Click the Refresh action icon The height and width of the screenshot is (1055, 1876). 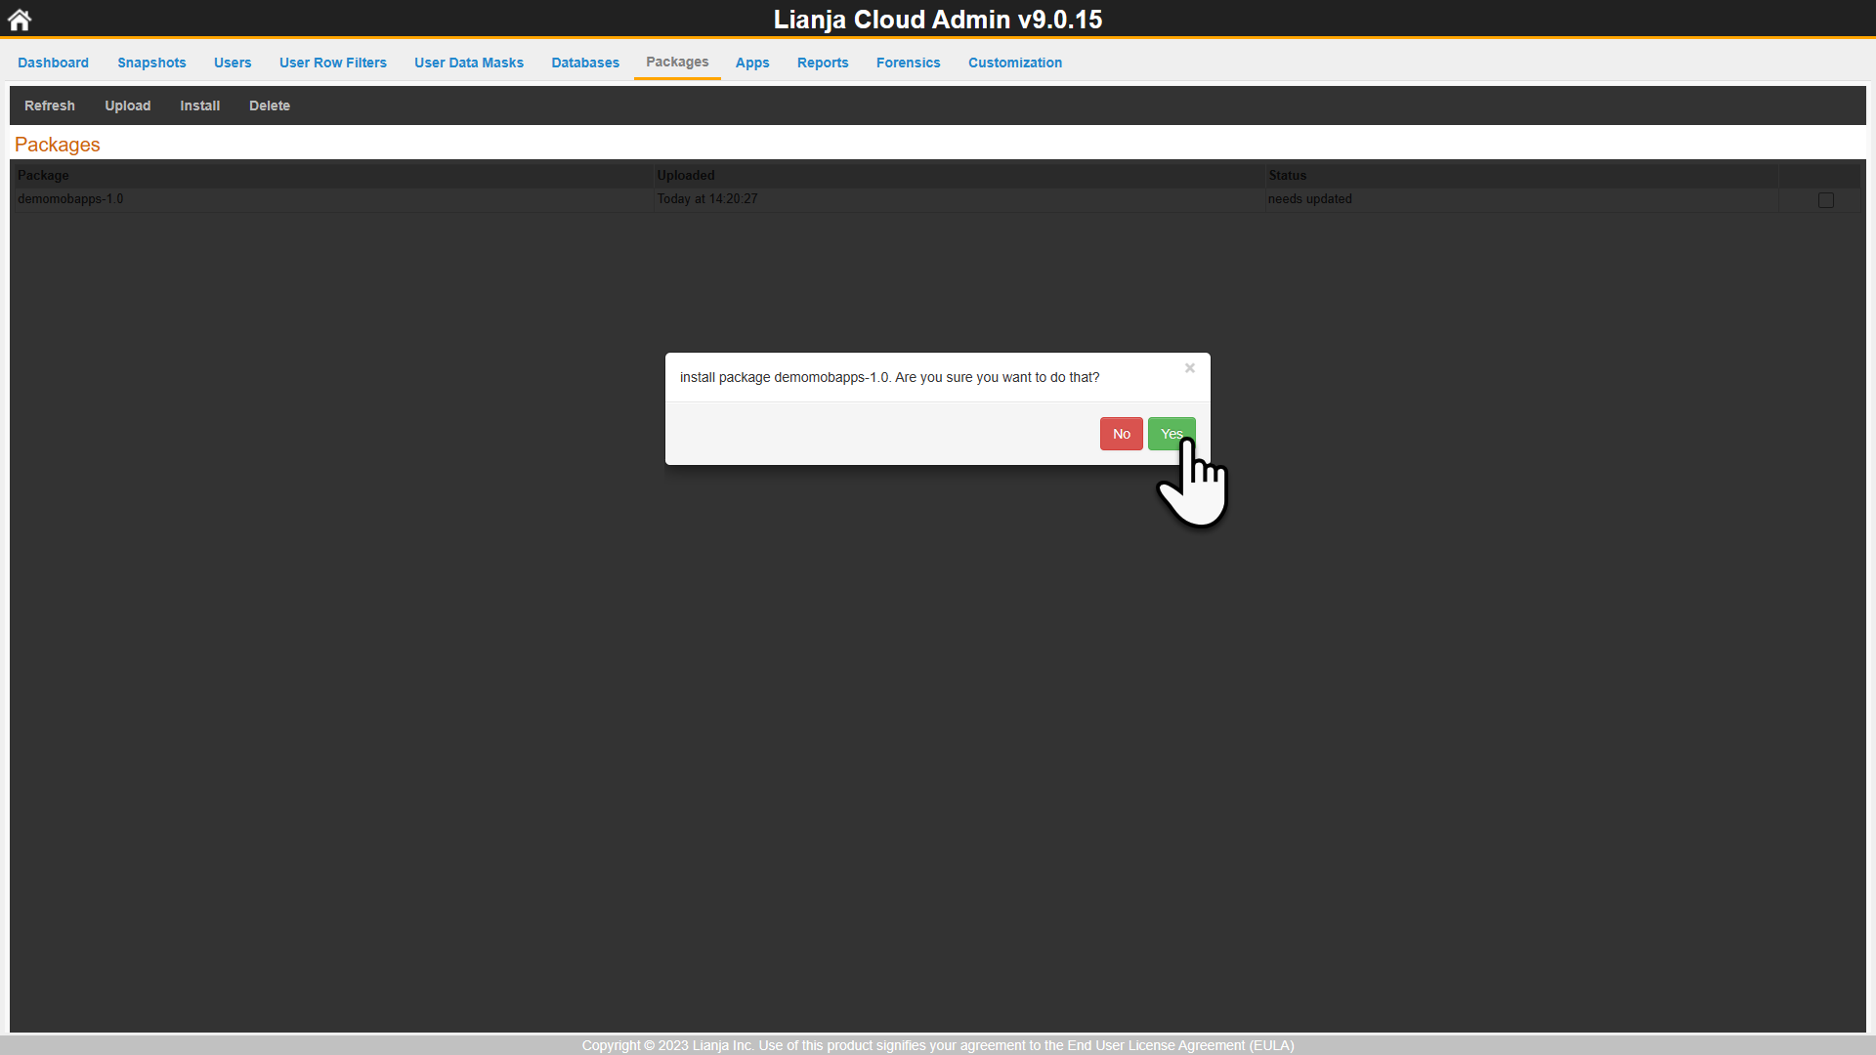pyautogui.click(x=49, y=105)
